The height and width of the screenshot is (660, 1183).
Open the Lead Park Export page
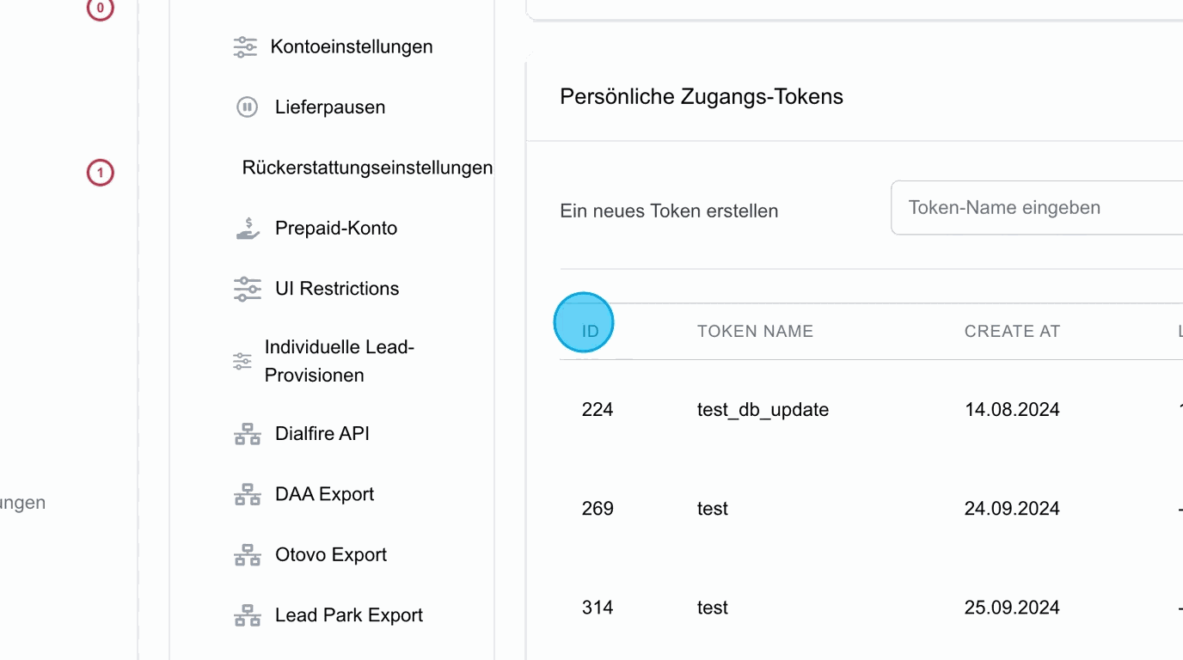click(349, 615)
